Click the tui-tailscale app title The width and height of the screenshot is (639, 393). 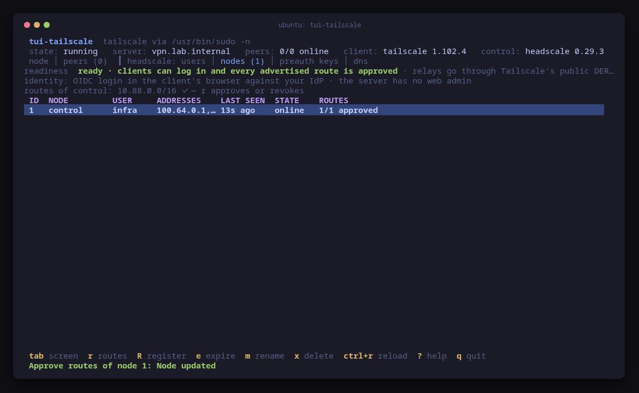click(x=61, y=41)
